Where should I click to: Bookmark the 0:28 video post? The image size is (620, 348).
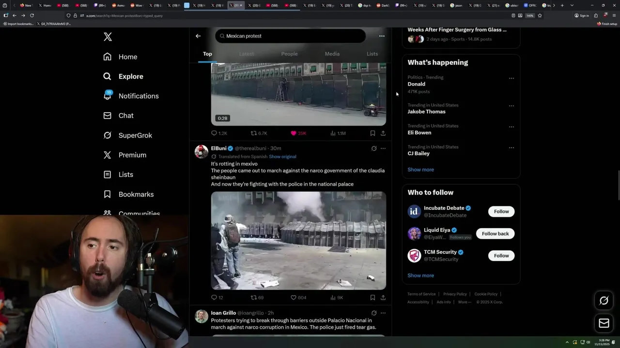pyautogui.click(x=372, y=133)
